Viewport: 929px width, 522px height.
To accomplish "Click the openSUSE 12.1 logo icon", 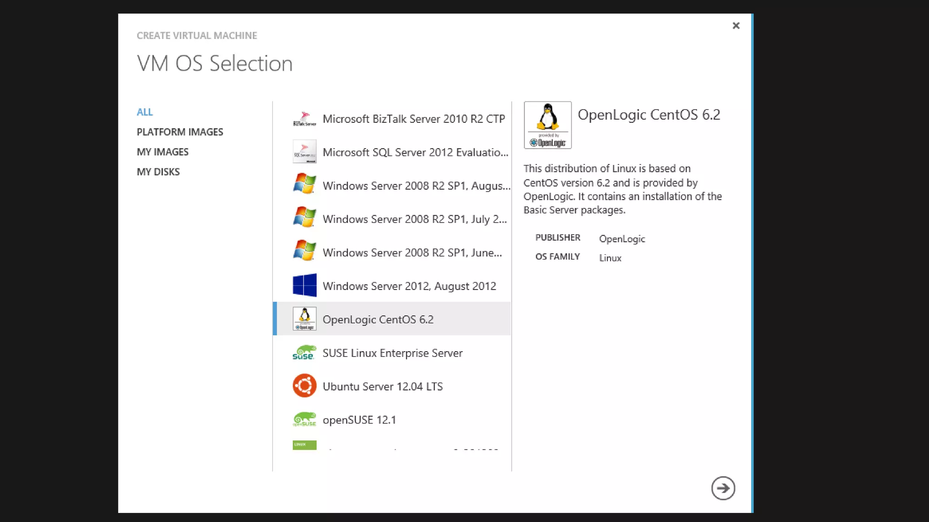I will (x=304, y=420).
